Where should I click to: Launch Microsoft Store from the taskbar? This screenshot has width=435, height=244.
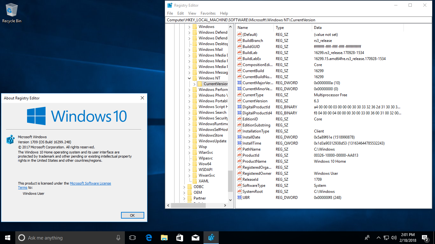[180, 238]
